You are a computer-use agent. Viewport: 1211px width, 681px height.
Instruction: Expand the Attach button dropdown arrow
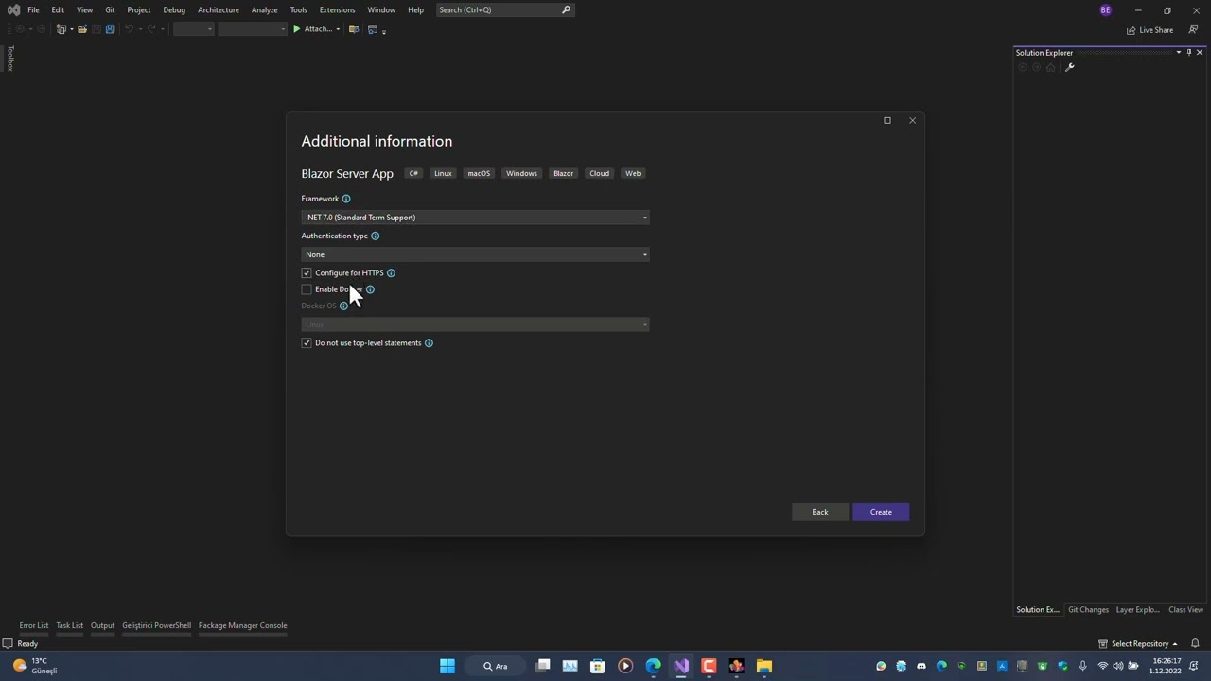pos(338,29)
